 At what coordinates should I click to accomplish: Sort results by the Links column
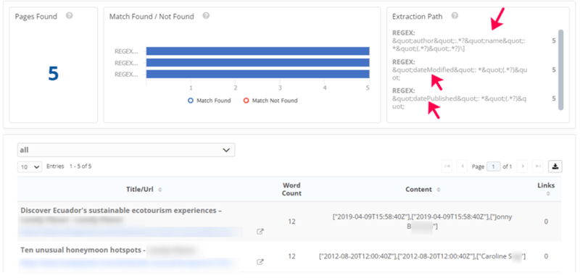[x=546, y=189]
